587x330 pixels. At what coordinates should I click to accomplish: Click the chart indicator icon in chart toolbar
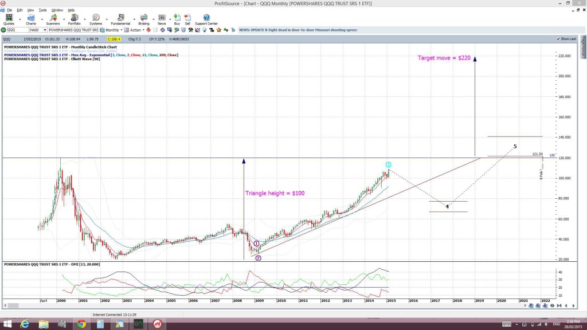pyautogui.click(x=198, y=30)
